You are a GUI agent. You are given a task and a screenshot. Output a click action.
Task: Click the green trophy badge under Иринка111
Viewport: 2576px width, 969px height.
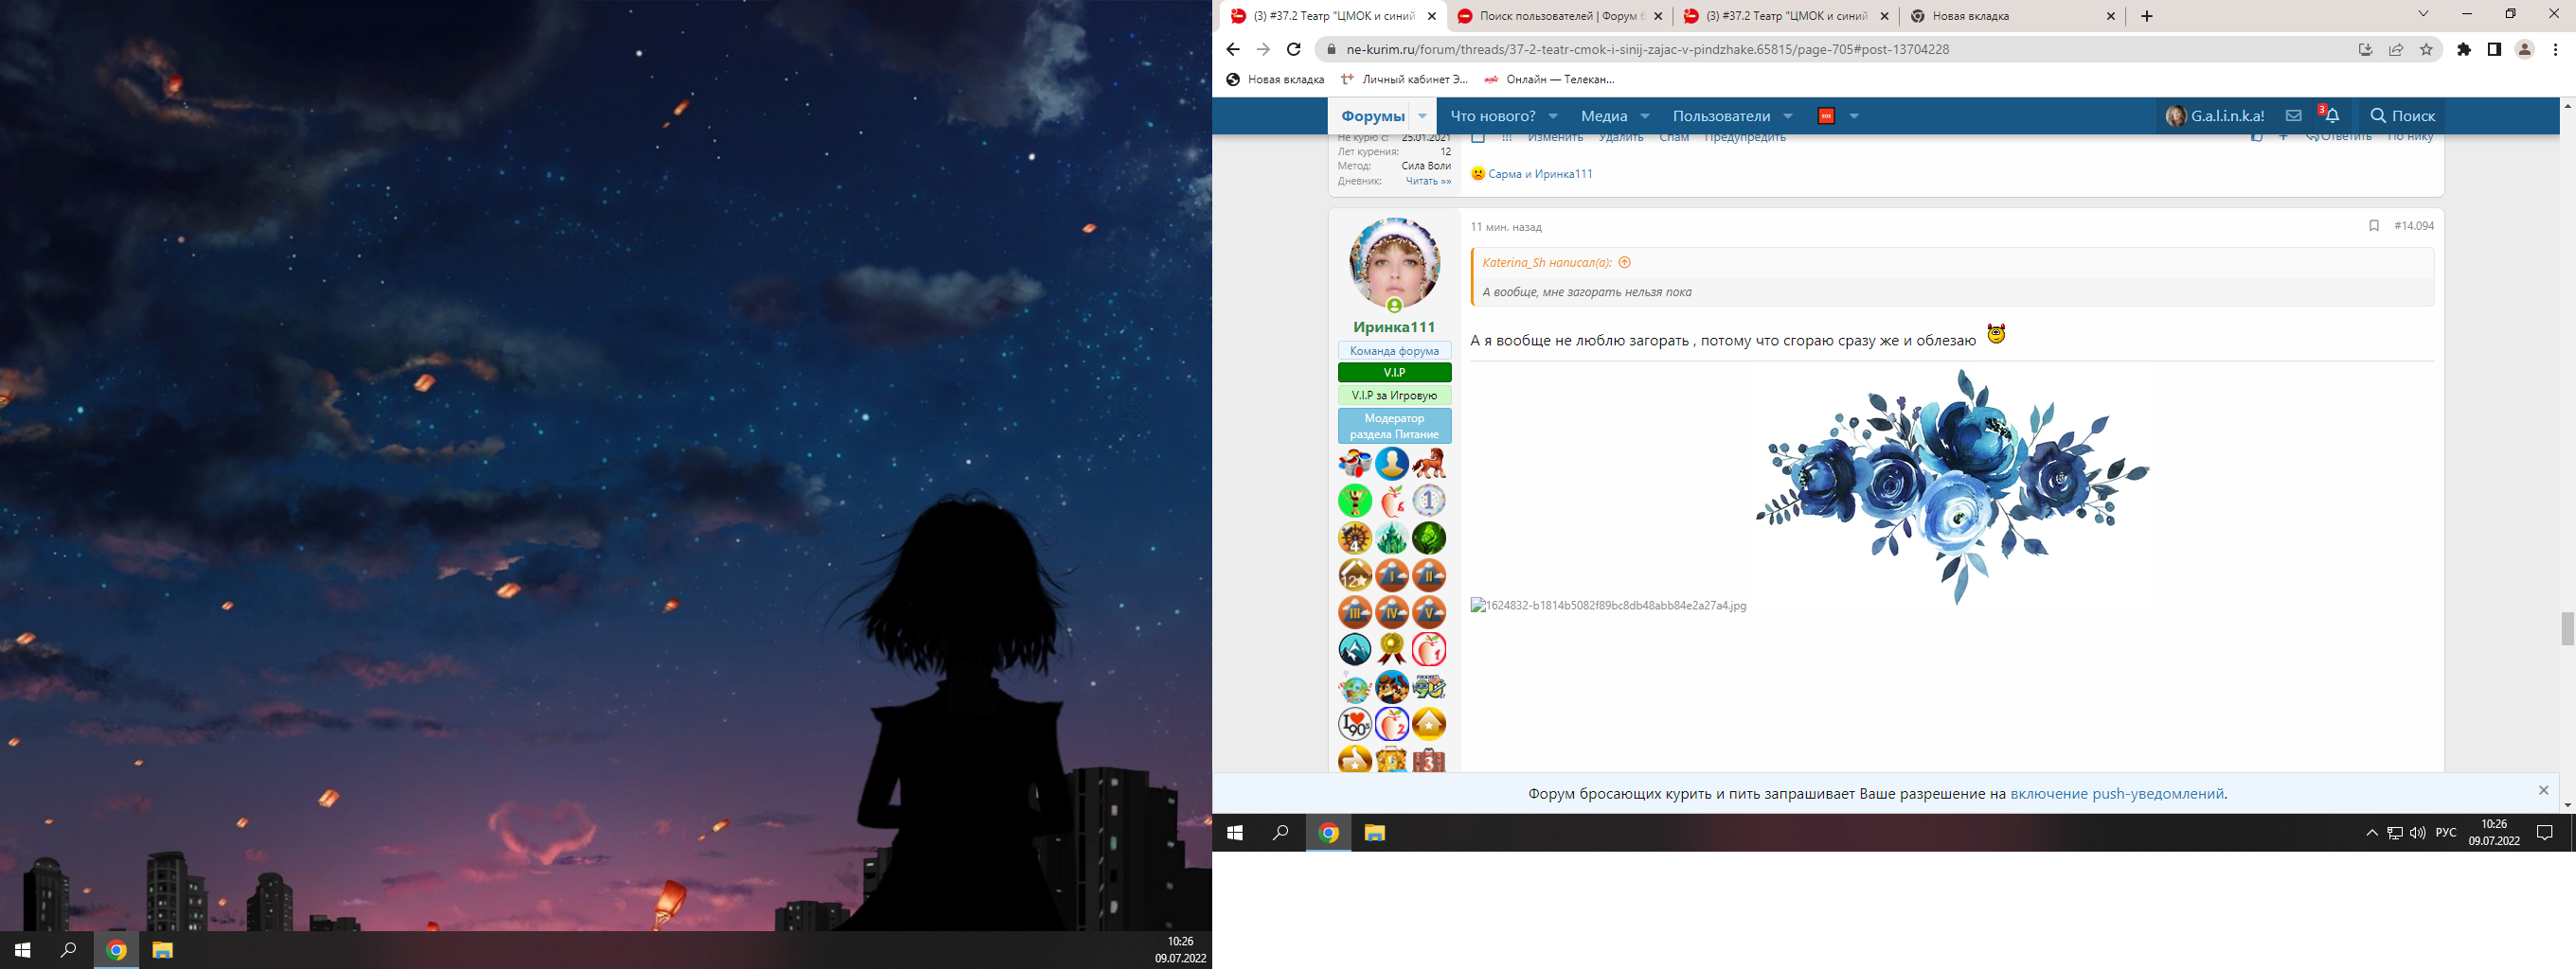point(1355,501)
